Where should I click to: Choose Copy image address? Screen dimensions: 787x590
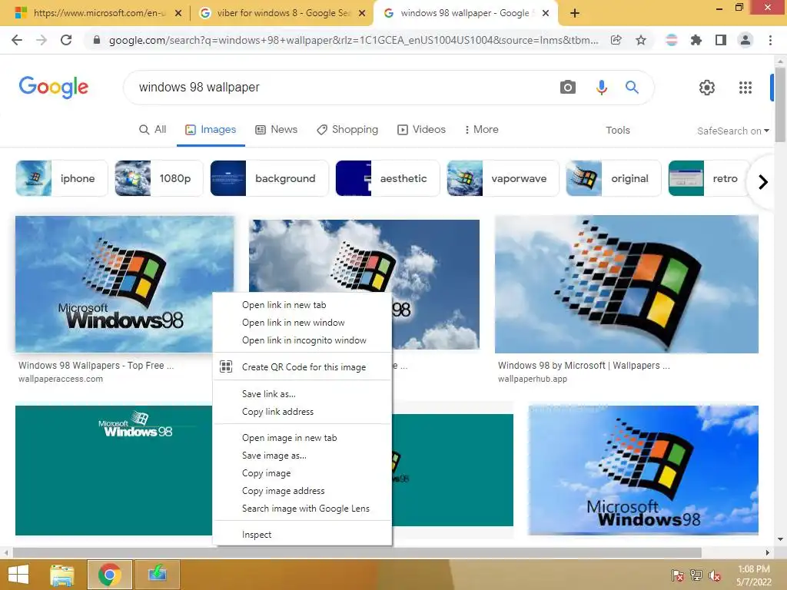point(302,491)
